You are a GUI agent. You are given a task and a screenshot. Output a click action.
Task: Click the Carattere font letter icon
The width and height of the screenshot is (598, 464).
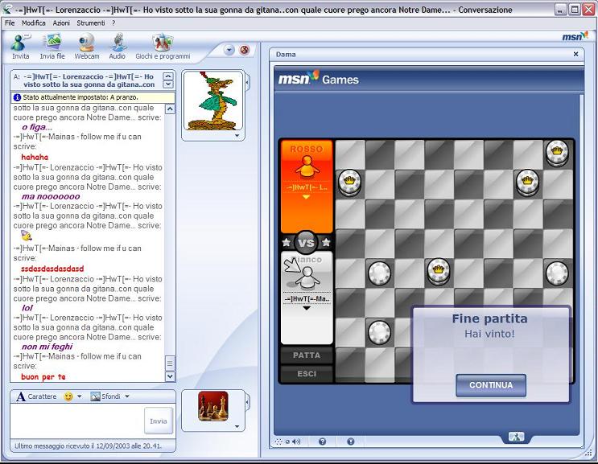tap(21, 396)
